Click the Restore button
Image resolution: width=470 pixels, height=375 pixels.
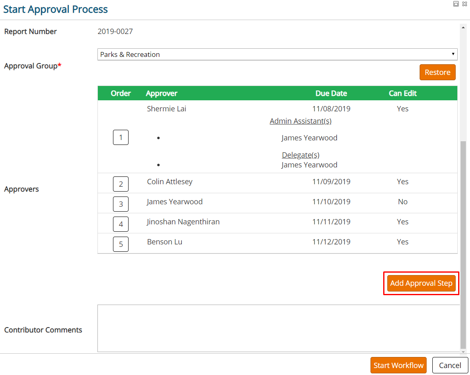[437, 72]
